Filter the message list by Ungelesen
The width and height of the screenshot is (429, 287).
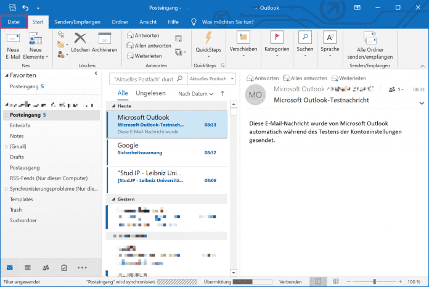(151, 93)
